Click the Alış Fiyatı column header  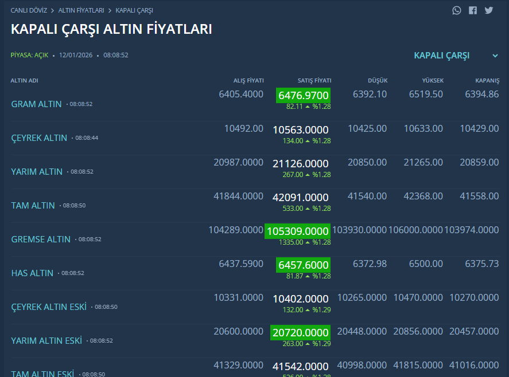(x=248, y=81)
